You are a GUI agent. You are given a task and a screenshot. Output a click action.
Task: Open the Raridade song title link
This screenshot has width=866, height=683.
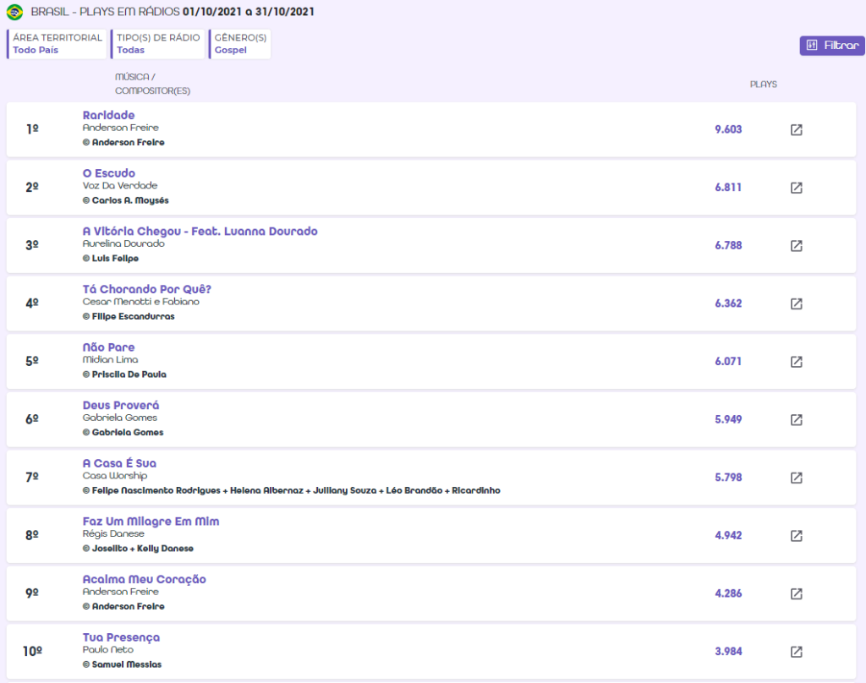[108, 115]
